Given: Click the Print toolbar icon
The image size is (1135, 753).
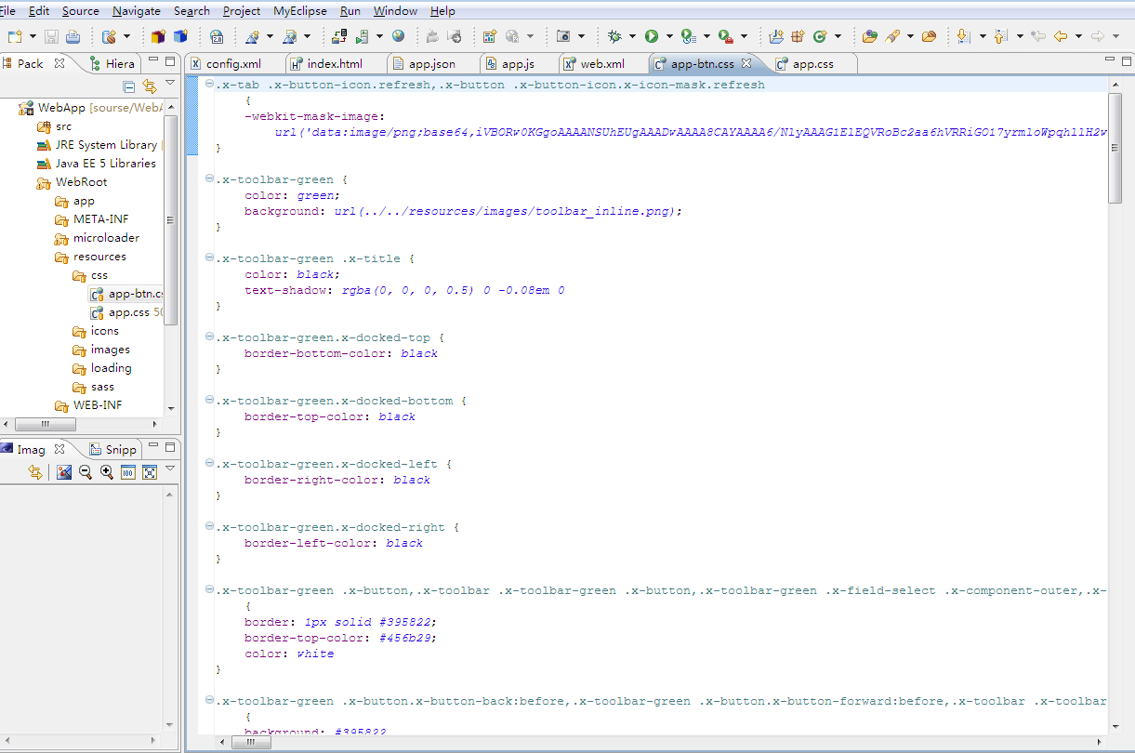Looking at the screenshot, I should pos(73,36).
